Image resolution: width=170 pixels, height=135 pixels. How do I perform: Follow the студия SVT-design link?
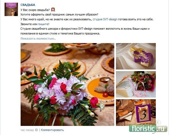tap(105, 19)
